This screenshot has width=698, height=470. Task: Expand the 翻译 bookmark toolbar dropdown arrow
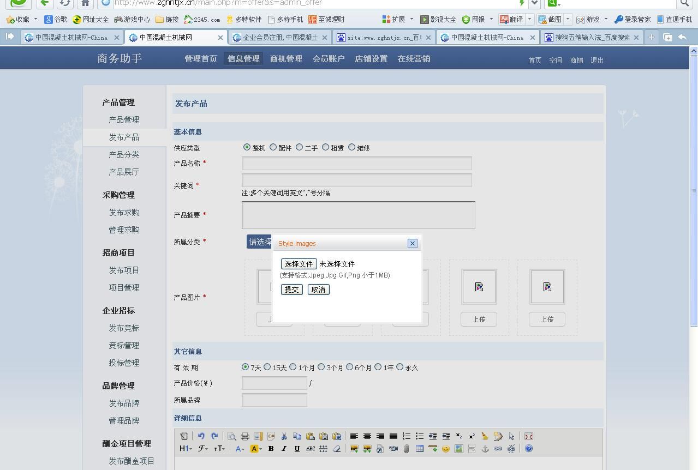coord(529,19)
